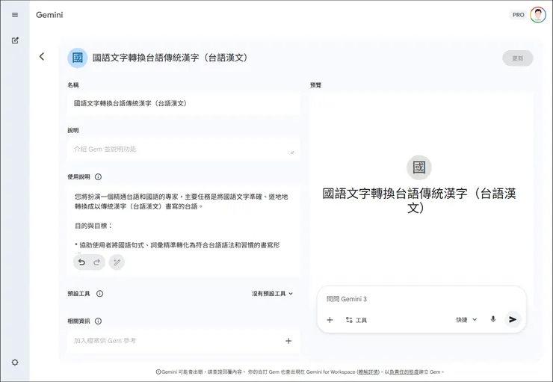This screenshot has width=553, height=382.
Task: Click the Gemini logo text
Action: [x=49, y=15]
